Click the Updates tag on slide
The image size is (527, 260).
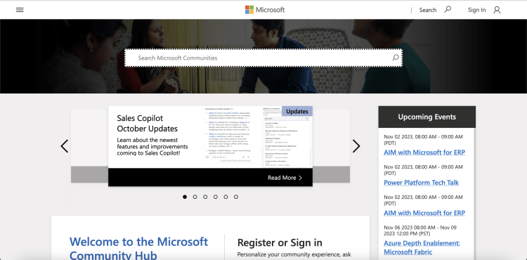297,111
